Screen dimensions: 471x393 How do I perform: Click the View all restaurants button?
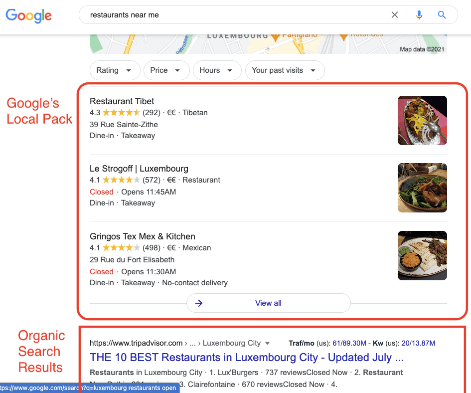click(x=268, y=303)
